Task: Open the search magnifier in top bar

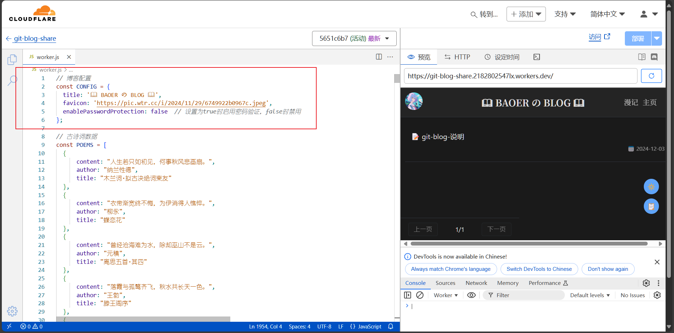Action: click(x=474, y=14)
